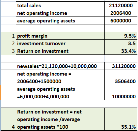Select the 'average operating assets =6,000,000+4,000,000' cell
This screenshot has height=131, width=138.
pos(60,93)
